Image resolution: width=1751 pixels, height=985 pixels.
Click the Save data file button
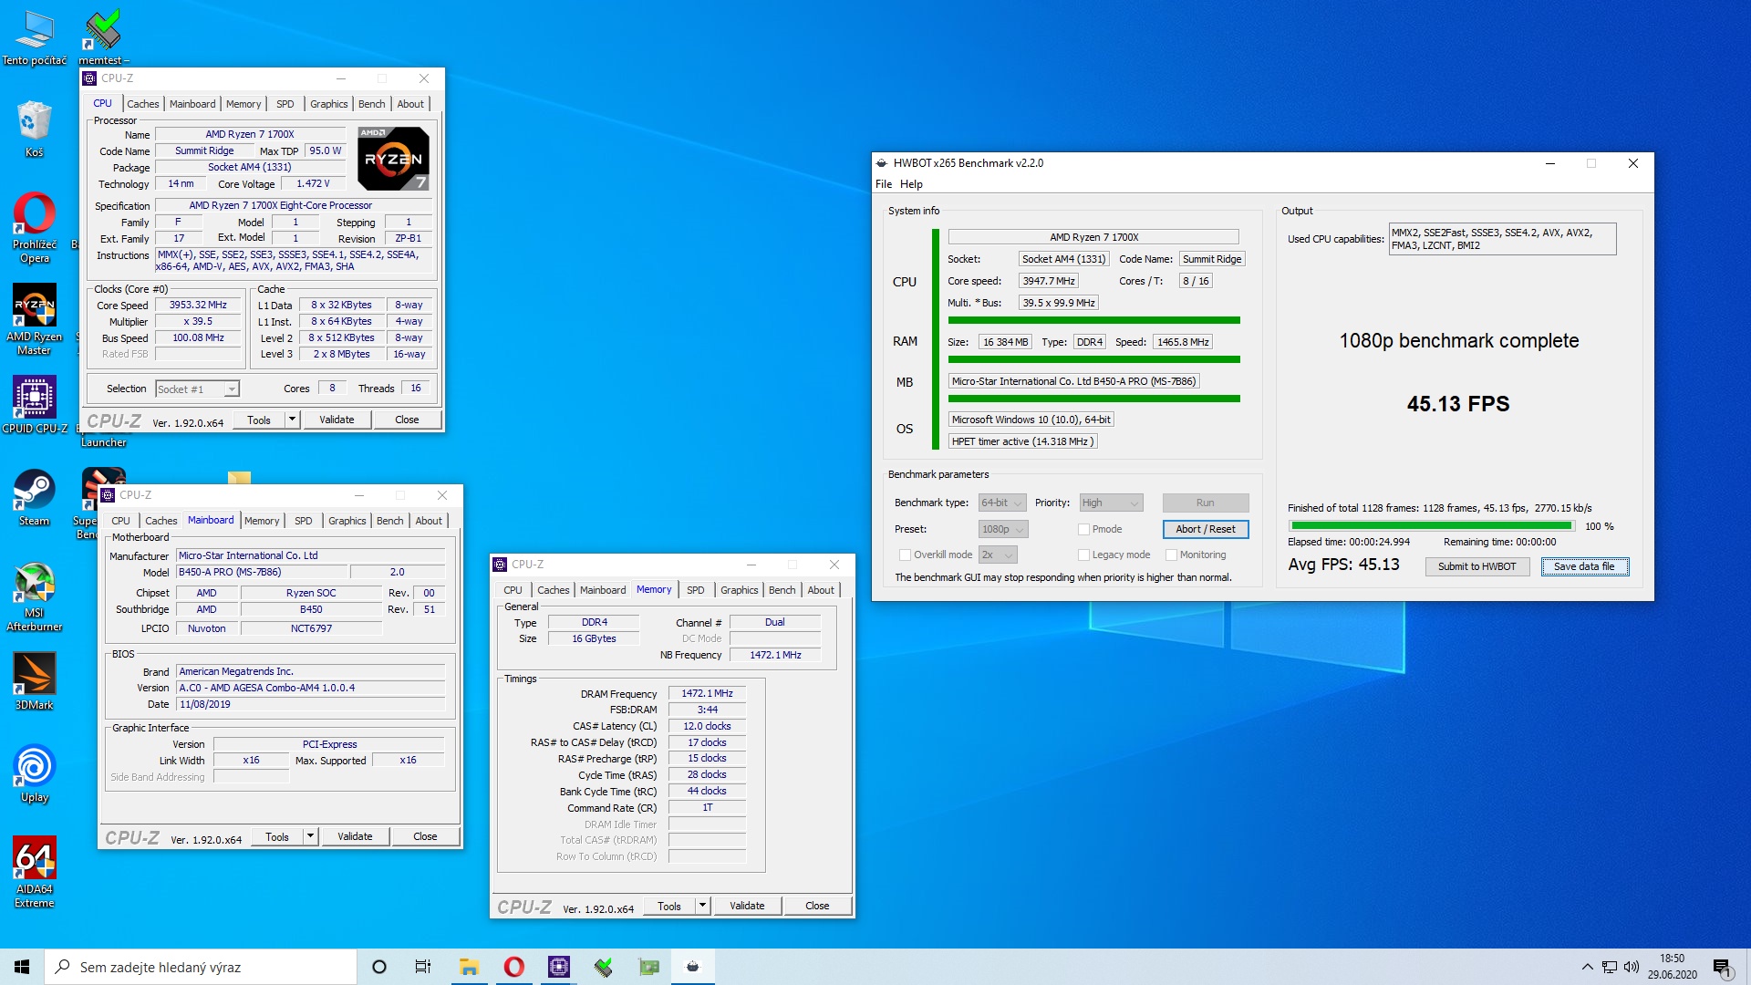(1584, 566)
